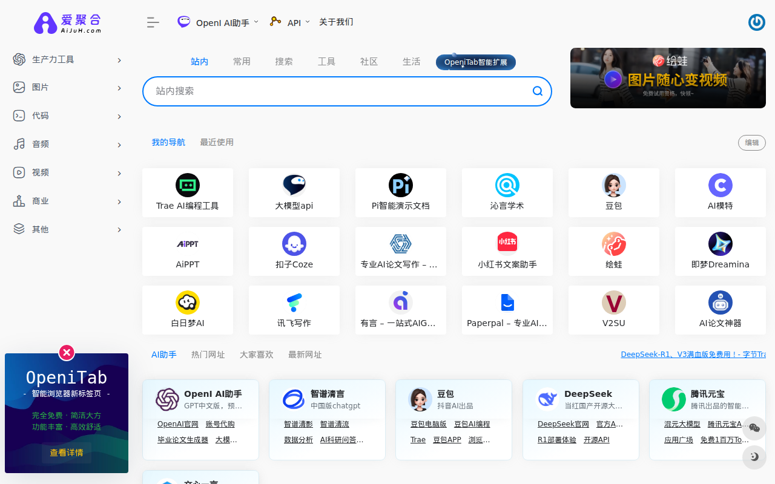Expand 生产力工具 sidebar category
Screen dimensions: 775x484
tap(68, 59)
